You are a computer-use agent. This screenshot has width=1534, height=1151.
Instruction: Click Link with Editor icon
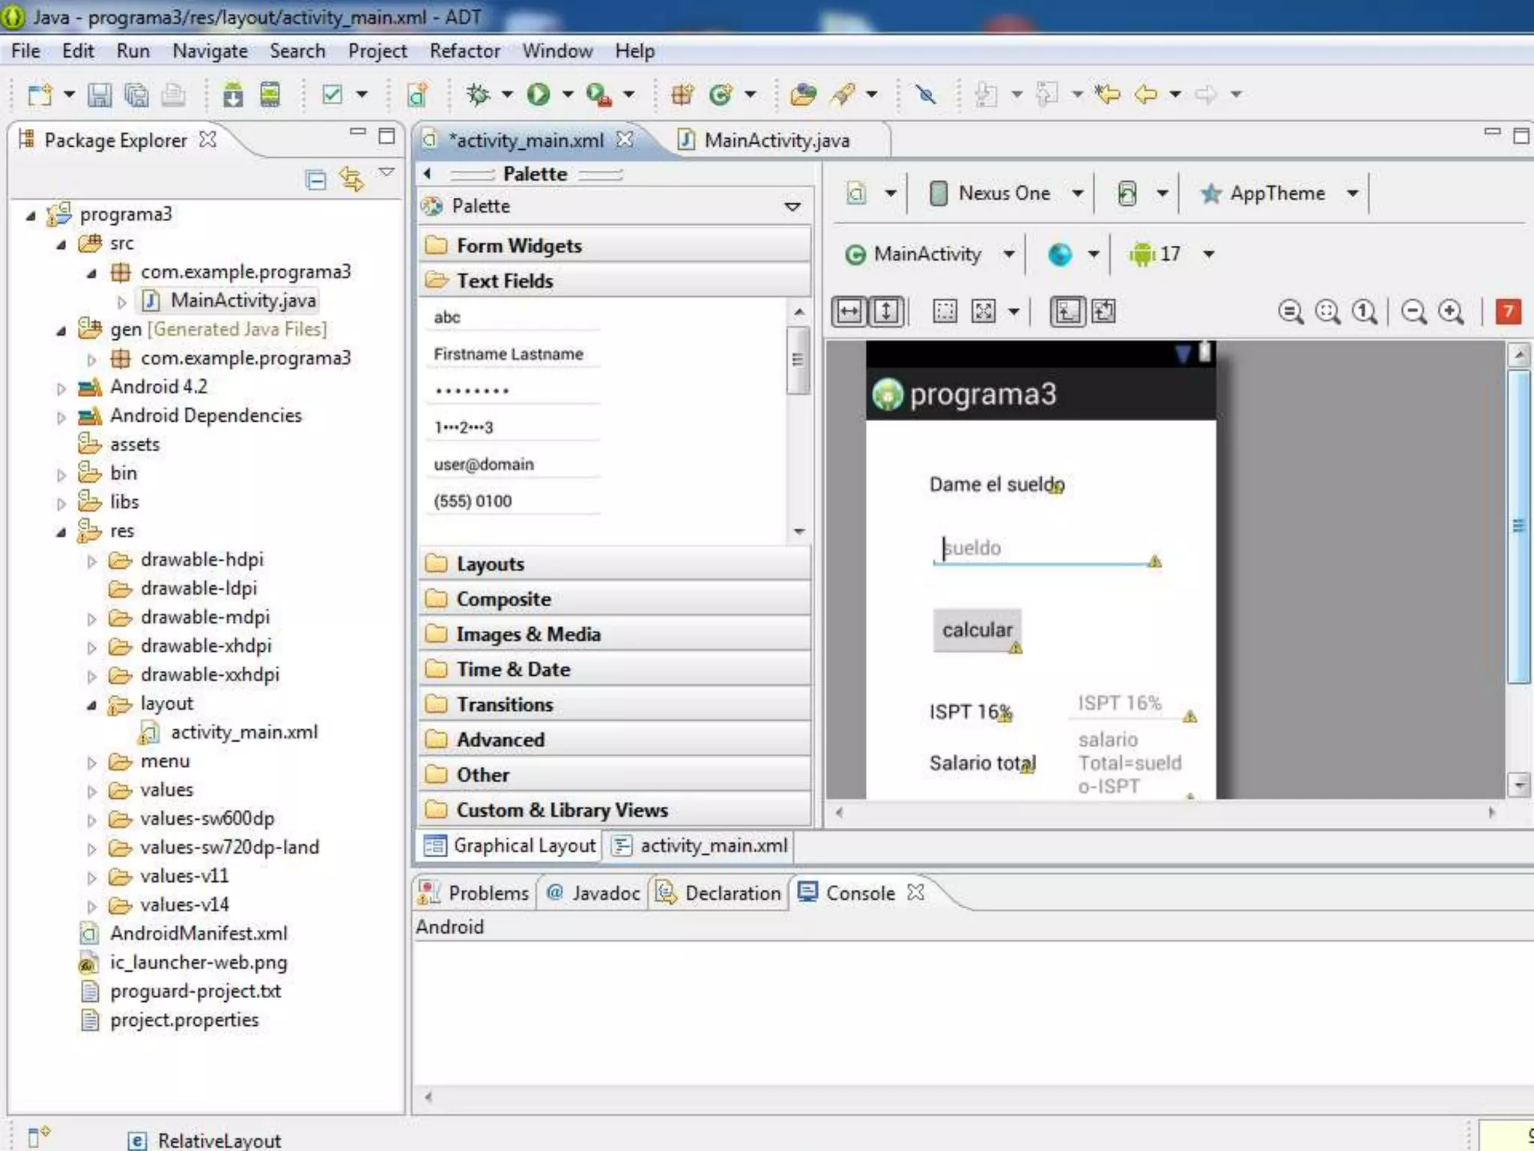[351, 179]
